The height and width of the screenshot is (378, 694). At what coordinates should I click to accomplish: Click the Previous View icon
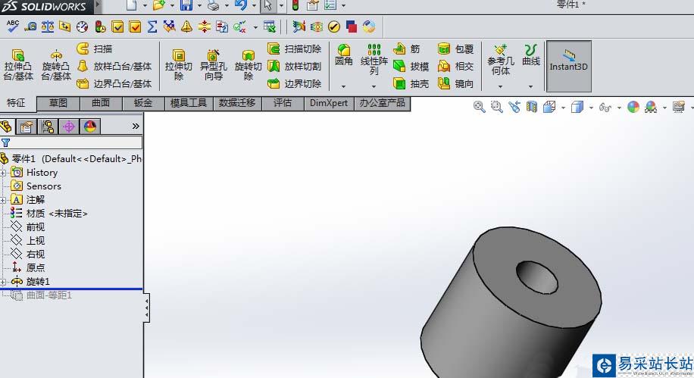(x=514, y=107)
